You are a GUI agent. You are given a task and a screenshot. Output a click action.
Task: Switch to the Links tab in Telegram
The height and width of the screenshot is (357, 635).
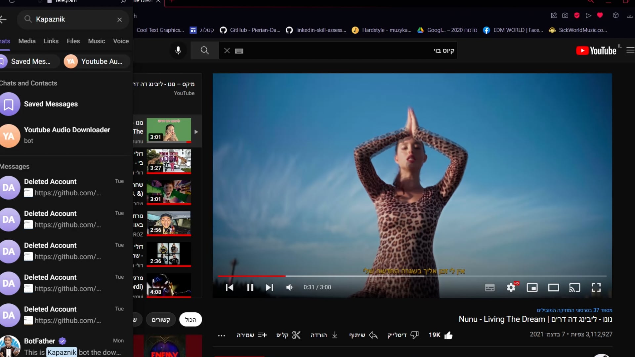[x=51, y=41]
